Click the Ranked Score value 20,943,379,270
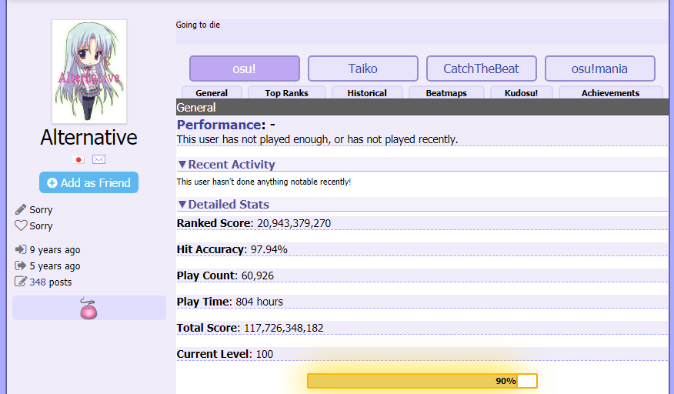Viewport: 674px width, 394px height. click(x=294, y=223)
